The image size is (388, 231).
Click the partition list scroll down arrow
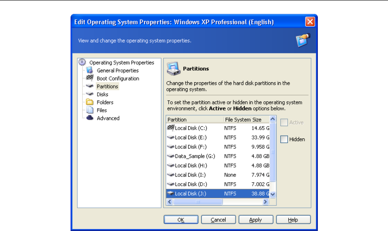pos(273,194)
